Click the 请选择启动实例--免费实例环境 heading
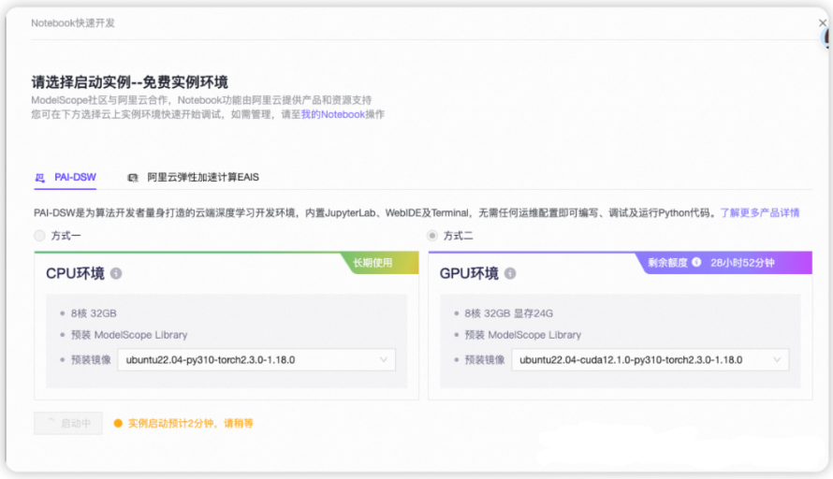 pyautogui.click(x=129, y=82)
